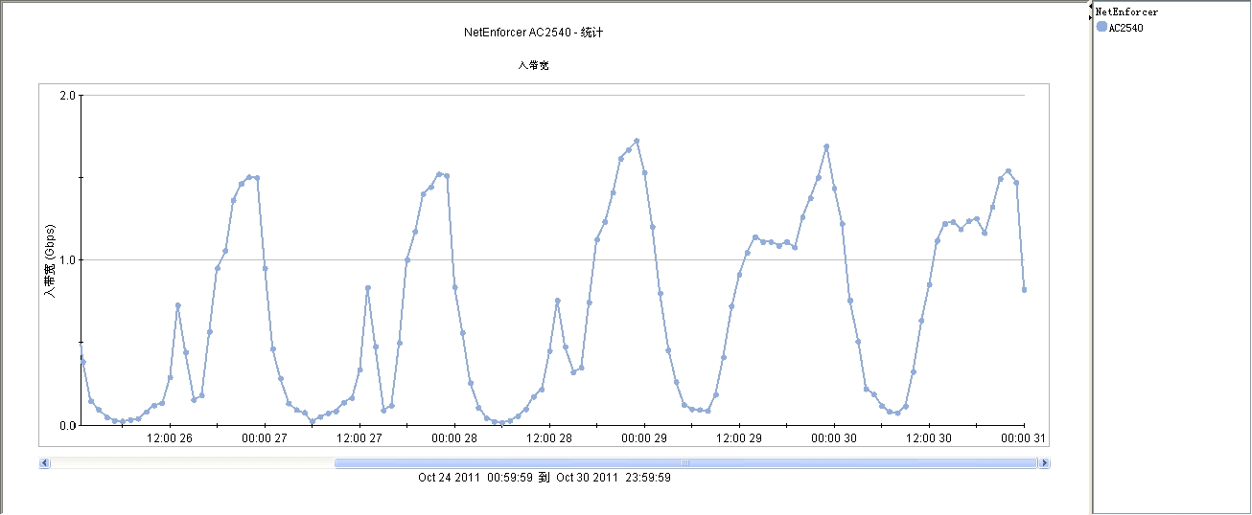
Task: Click the final data point at the line's right end
Action: (x=1024, y=289)
